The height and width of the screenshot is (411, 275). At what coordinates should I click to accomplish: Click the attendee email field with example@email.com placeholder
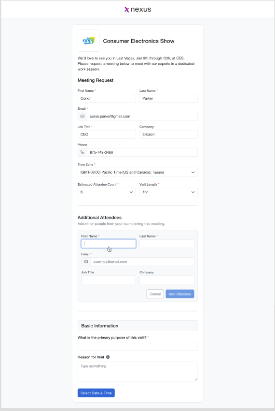[142, 262]
